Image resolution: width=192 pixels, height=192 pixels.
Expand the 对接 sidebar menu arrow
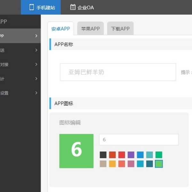(36, 64)
